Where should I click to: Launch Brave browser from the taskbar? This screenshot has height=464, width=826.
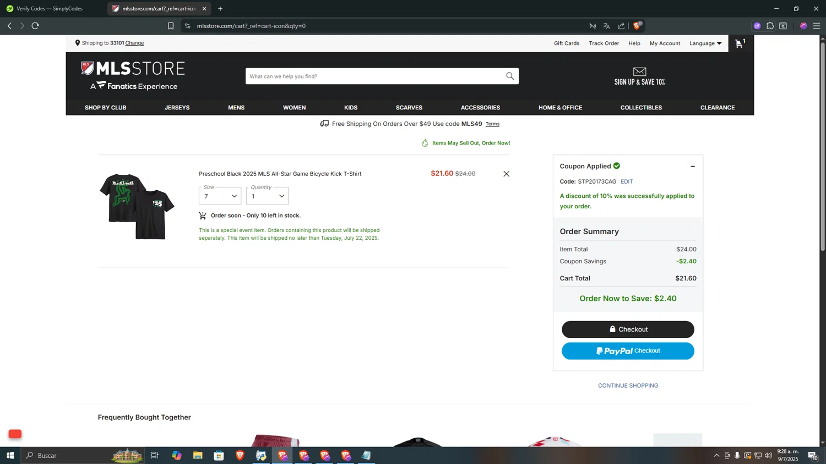coord(240,455)
